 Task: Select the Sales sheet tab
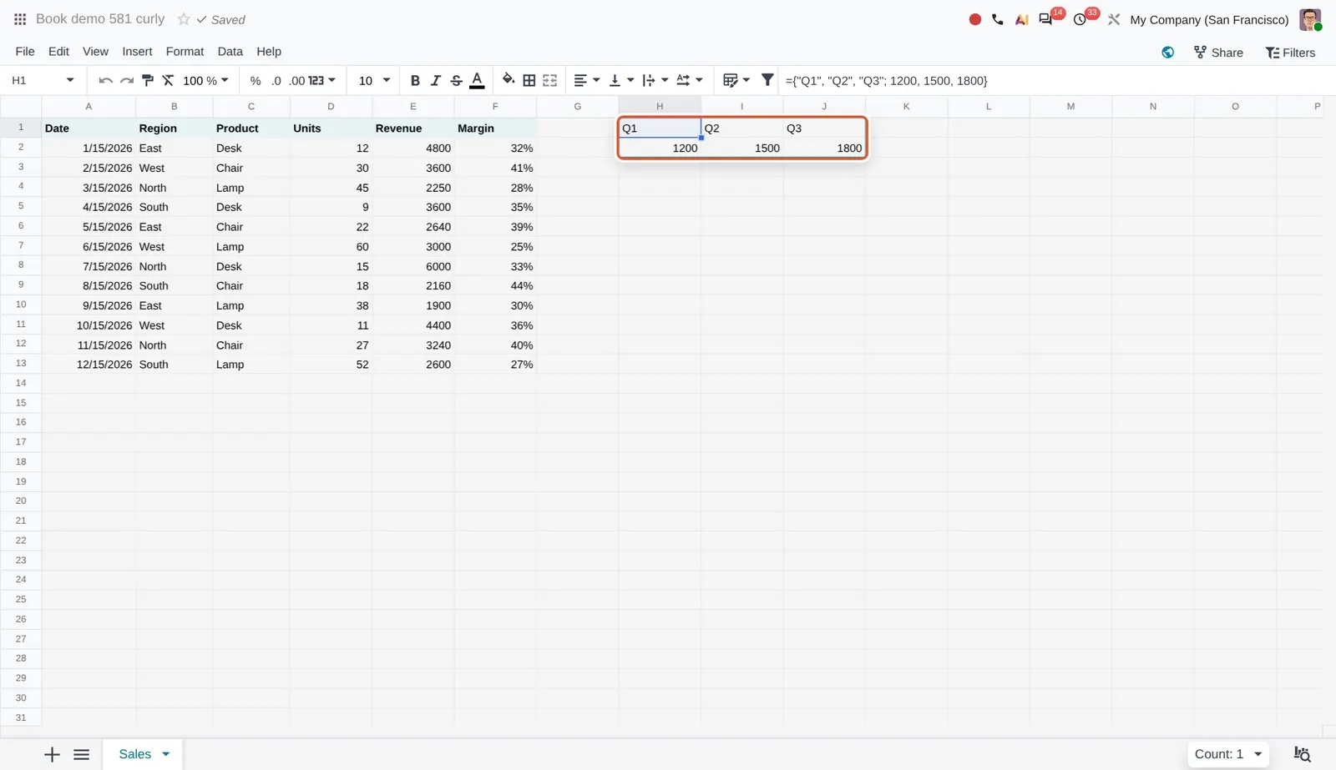135,754
